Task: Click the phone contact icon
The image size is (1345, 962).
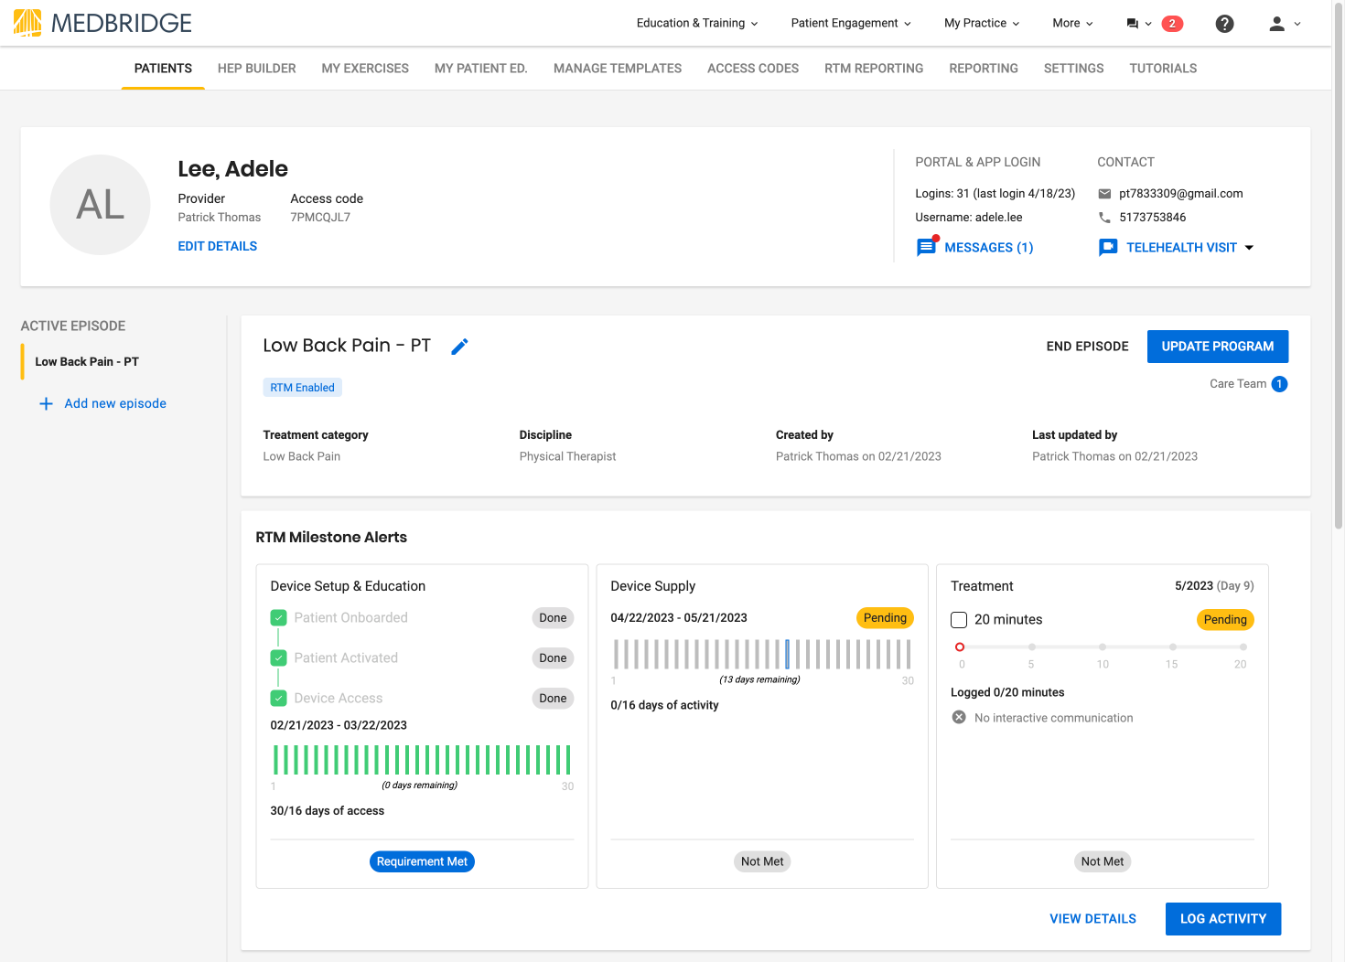Action: [x=1104, y=218]
